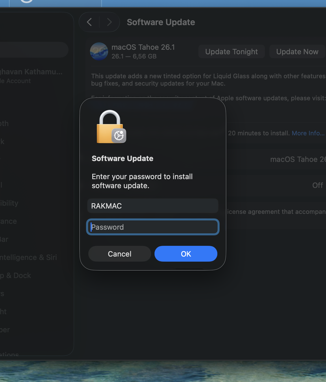The width and height of the screenshot is (326, 382).
Task: Click the 26.1 — 6,56 GB size text
Action: tap(134, 56)
